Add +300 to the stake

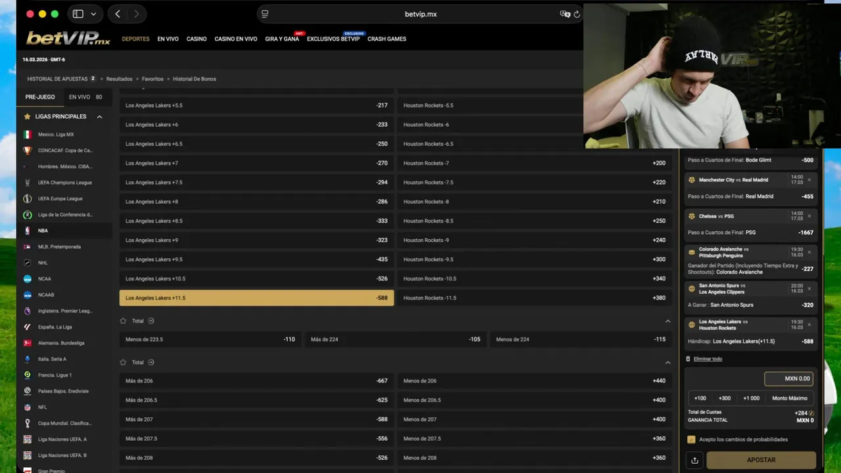pyautogui.click(x=725, y=398)
